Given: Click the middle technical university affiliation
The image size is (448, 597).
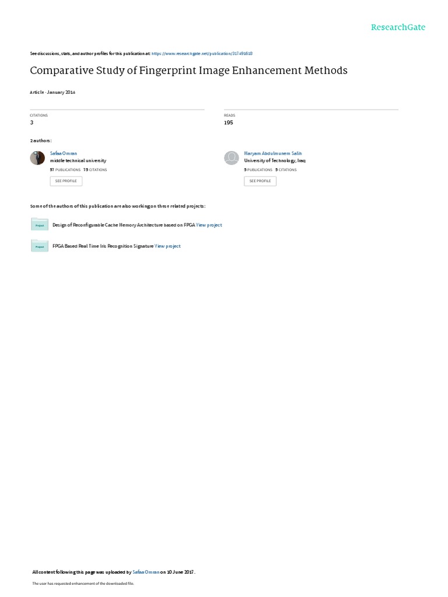Looking at the screenshot, I should click(x=78, y=161).
